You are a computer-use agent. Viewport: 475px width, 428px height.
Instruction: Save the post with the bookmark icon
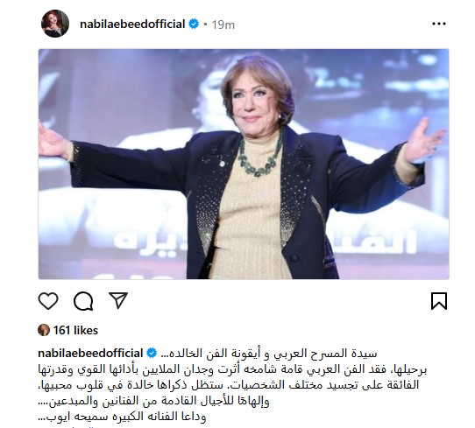(x=439, y=301)
